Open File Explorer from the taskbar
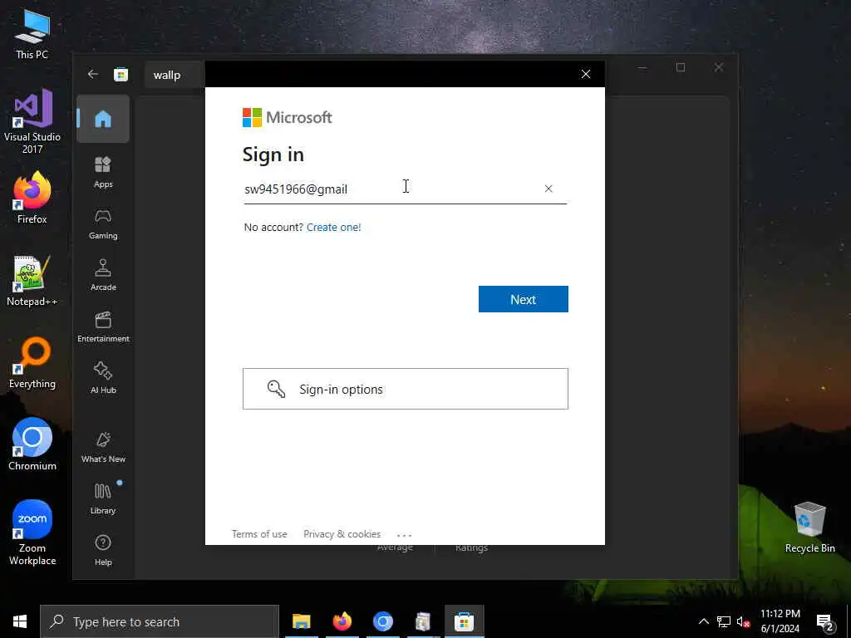The height and width of the screenshot is (638, 851). click(302, 621)
